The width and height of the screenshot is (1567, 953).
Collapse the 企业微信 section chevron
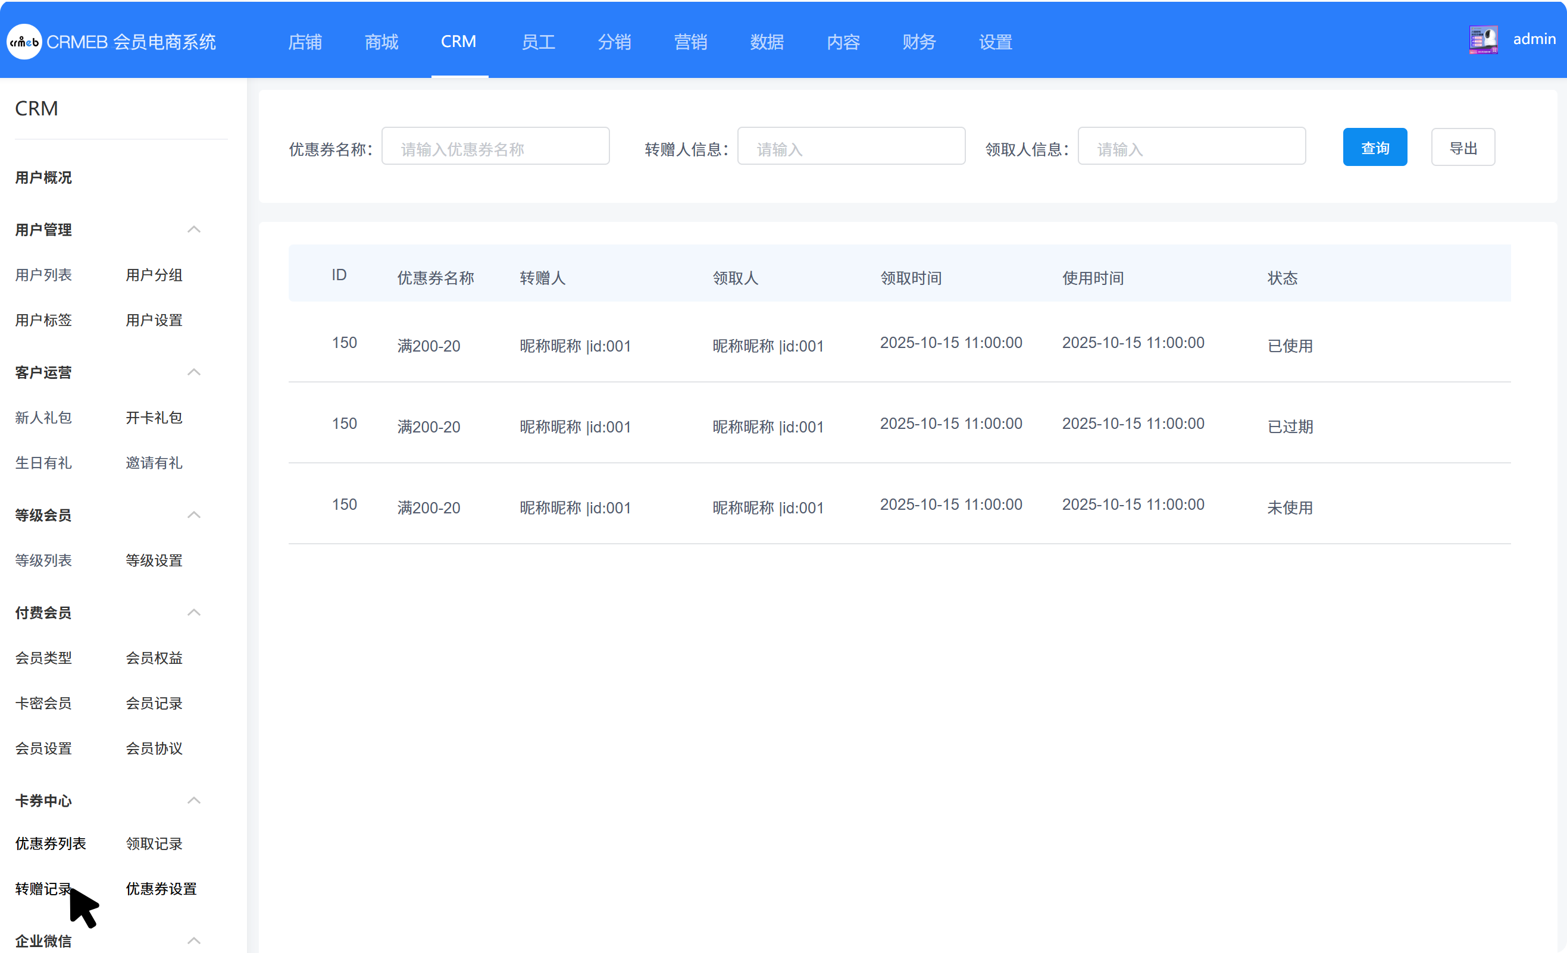coord(194,941)
